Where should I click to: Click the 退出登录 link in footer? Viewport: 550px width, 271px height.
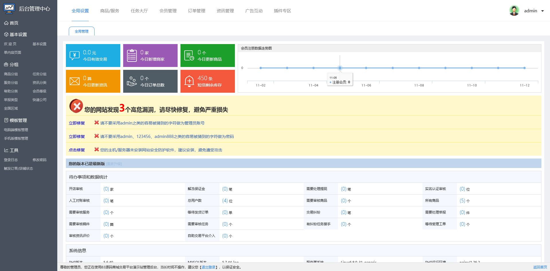tap(209, 267)
